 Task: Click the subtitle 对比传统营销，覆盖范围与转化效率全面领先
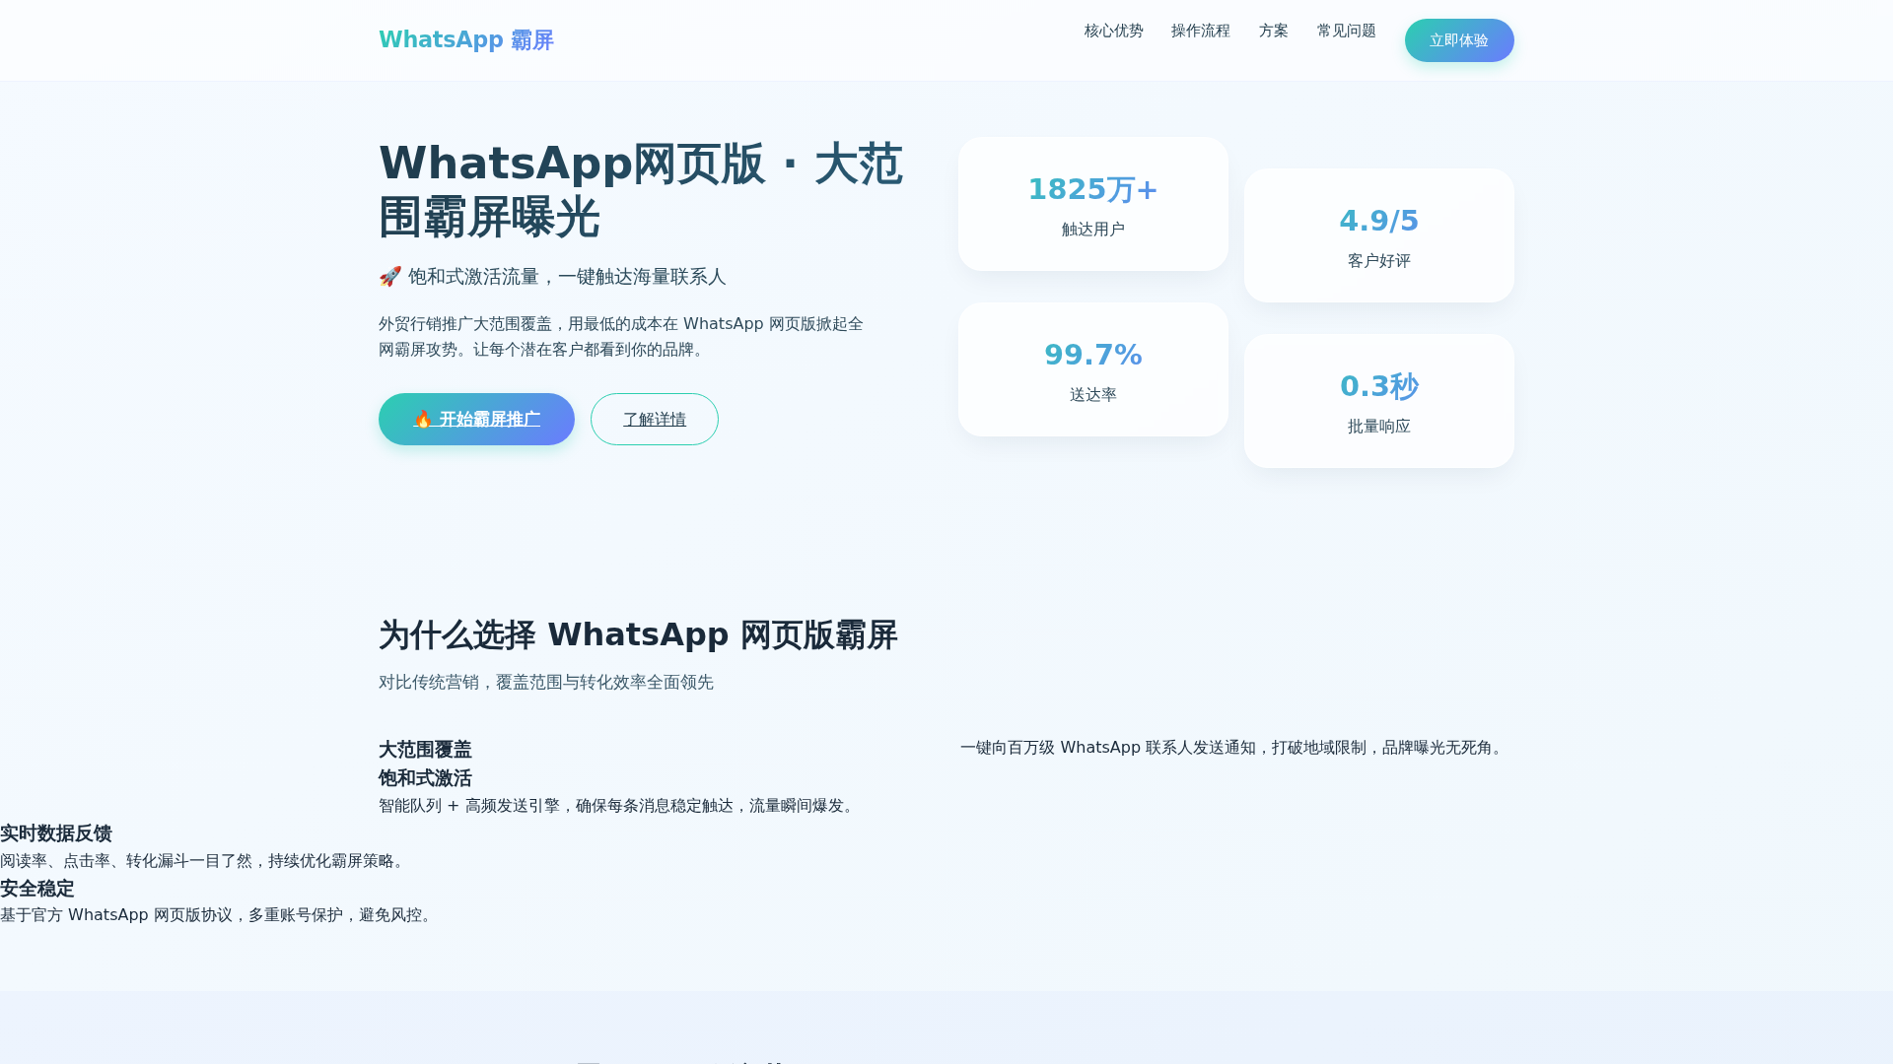pos(546,683)
